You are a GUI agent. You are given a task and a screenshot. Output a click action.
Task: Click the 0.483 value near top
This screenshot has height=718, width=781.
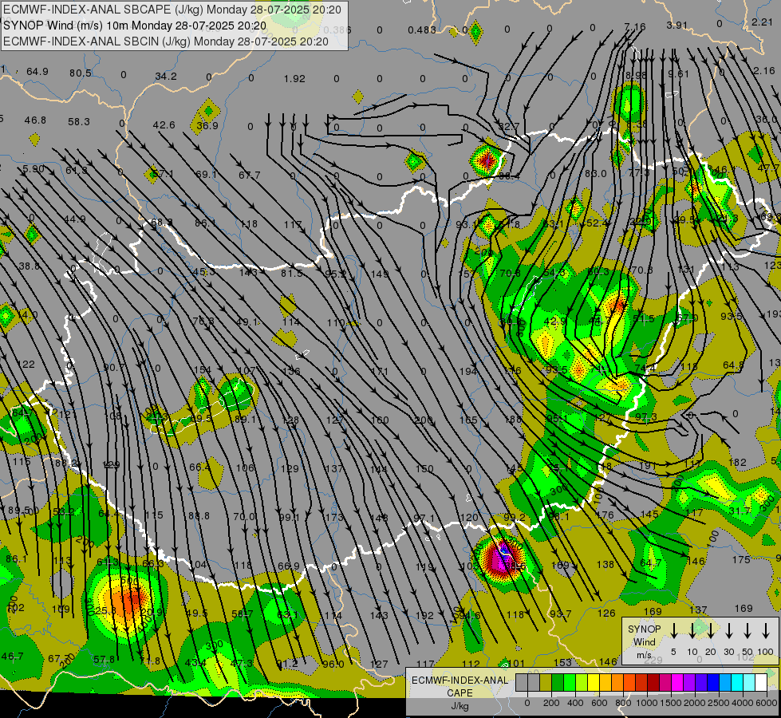click(422, 30)
